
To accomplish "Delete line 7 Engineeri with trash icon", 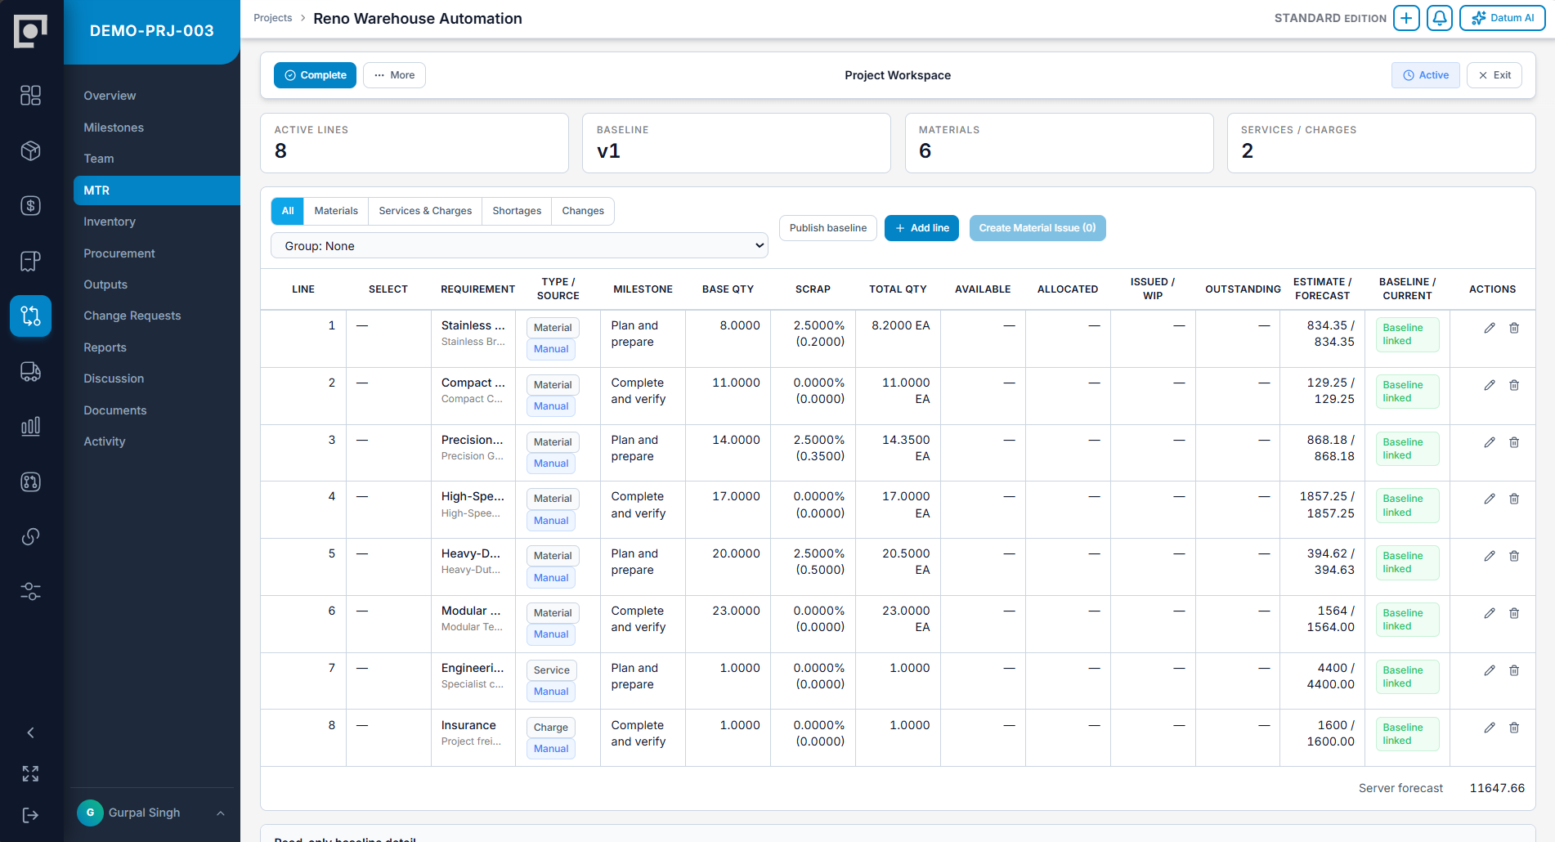I will click(x=1514, y=670).
